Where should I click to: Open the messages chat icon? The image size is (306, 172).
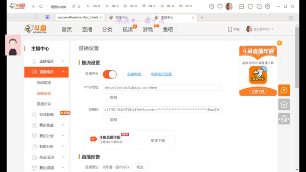(x=259, y=6)
